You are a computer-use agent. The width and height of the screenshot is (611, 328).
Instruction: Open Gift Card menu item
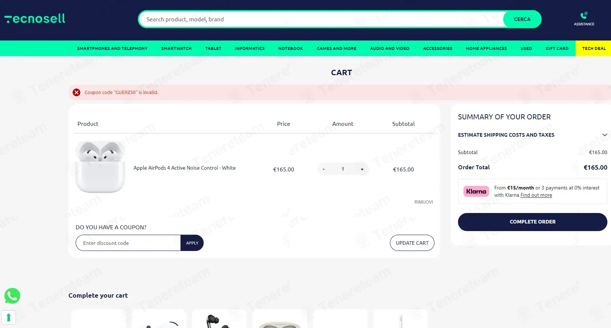point(557,48)
